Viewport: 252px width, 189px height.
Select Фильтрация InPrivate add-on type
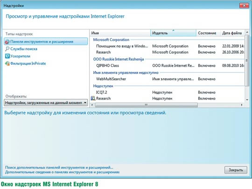(28, 63)
